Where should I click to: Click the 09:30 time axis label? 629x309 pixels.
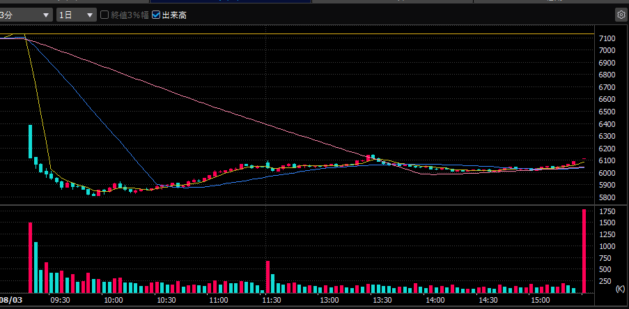61,300
